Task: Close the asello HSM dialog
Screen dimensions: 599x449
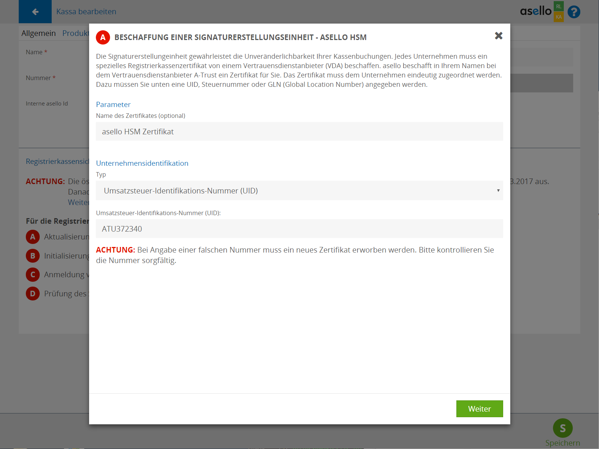Action: click(498, 36)
